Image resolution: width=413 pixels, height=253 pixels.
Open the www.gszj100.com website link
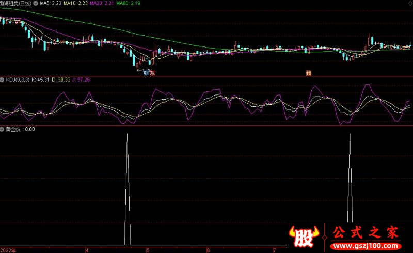pos(366,246)
